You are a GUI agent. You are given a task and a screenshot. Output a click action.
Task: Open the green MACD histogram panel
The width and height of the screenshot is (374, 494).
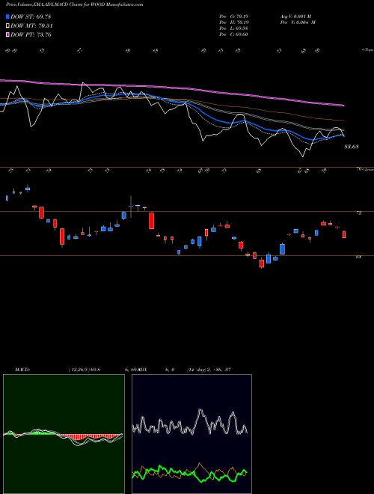pyautogui.click(x=64, y=434)
